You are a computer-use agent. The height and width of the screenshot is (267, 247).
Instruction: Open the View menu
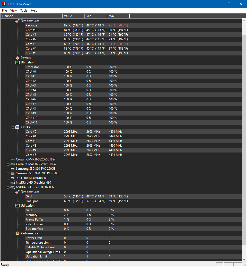(x=13, y=11)
